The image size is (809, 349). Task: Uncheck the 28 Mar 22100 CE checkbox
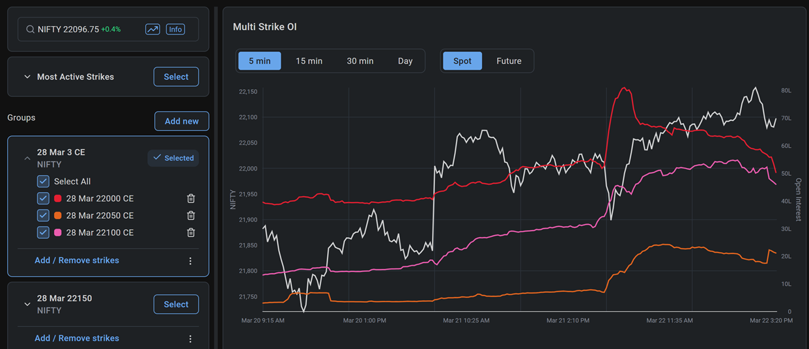[x=43, y=232]
